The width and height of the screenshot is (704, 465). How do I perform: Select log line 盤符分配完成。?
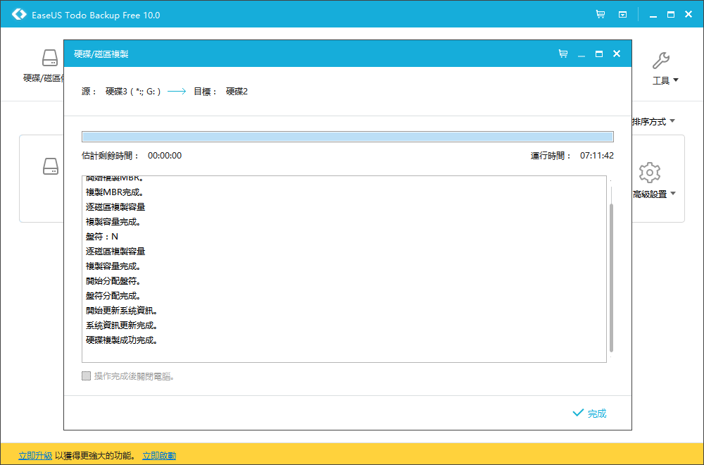tap(114, 296)
